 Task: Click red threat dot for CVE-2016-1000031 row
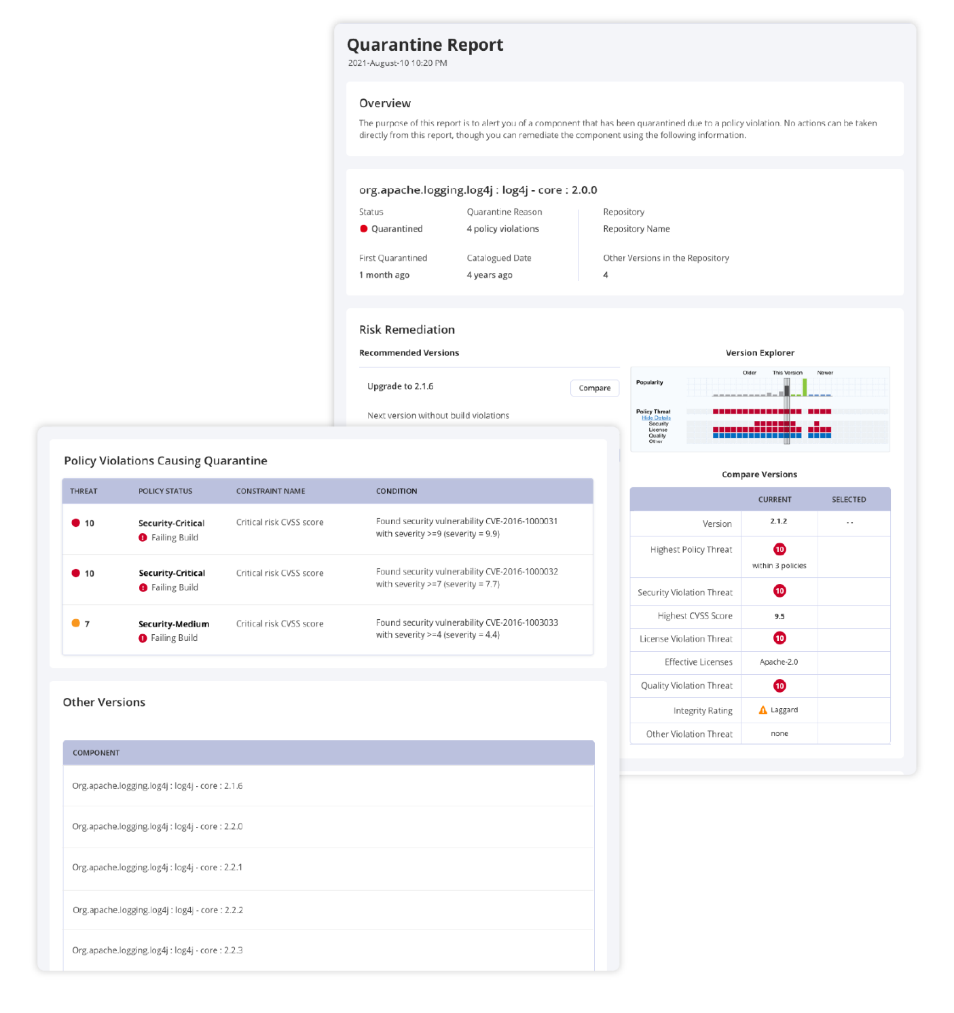click(76, 523)
